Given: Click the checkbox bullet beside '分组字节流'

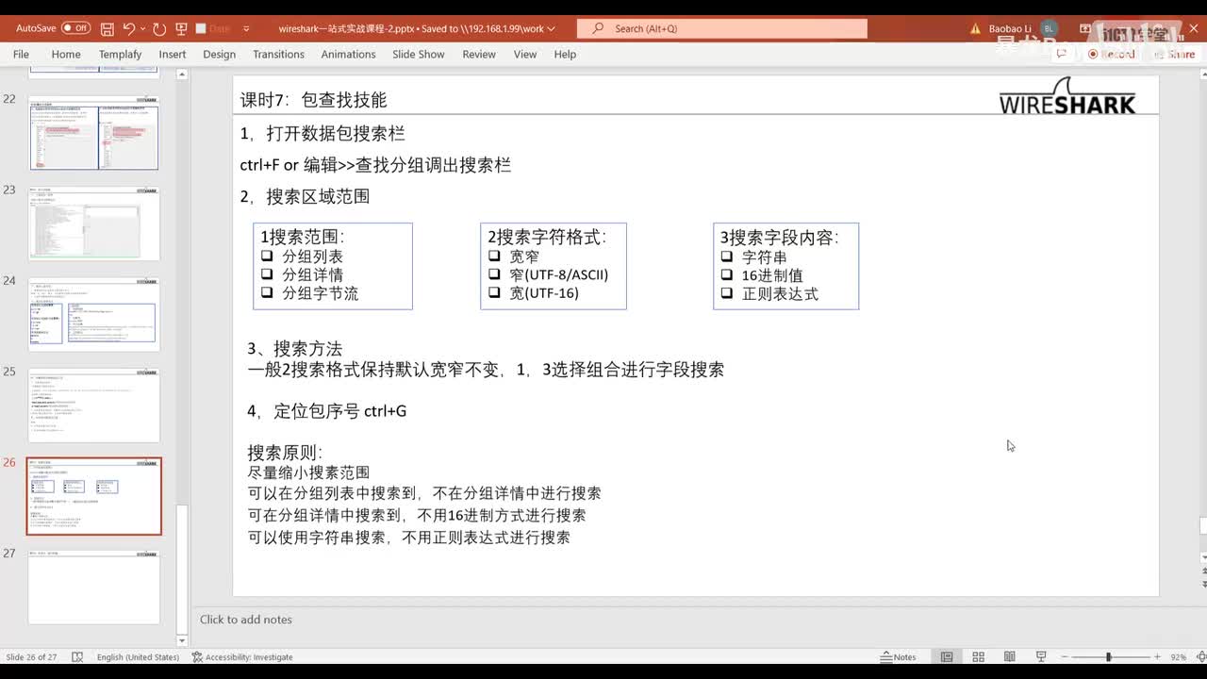Looking at the screenshot, I should (x=267, y=293).
